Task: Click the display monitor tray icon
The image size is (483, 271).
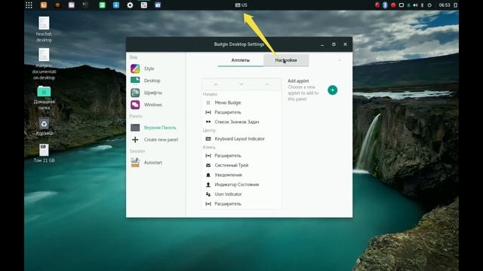Action: point(401,5)
